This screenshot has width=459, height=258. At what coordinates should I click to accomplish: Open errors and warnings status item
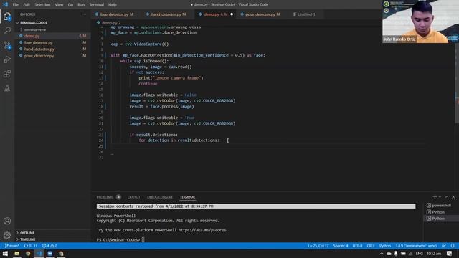[49, 246]
